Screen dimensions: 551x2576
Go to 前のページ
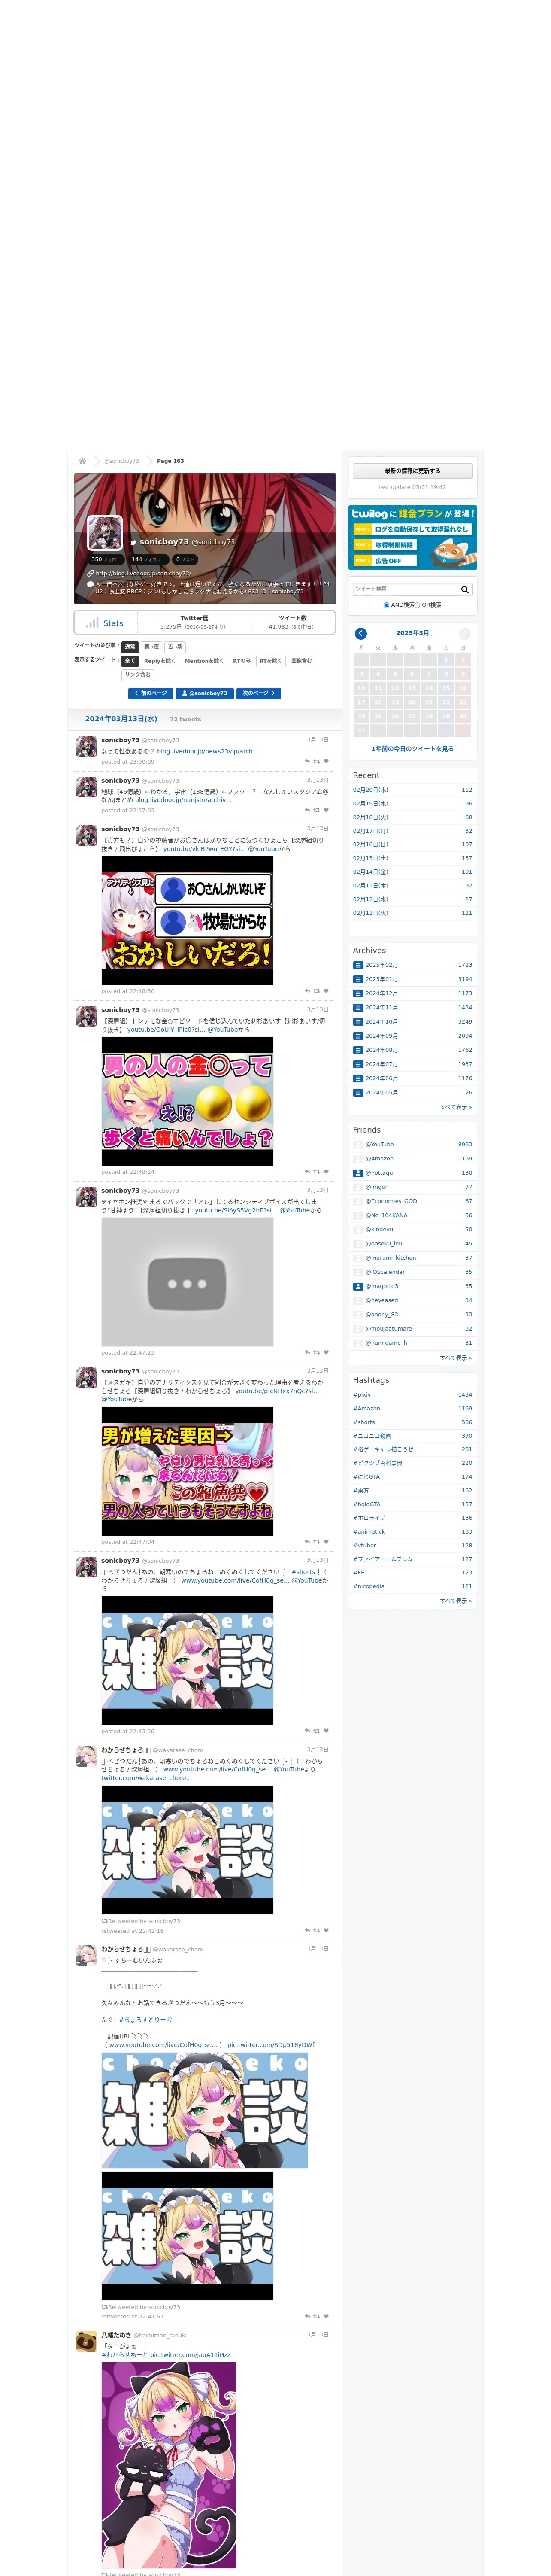(x=150, y=693)
